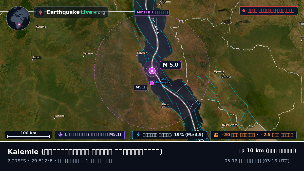
Task: Click the M5.1 magnitude label
Action: (x=140, y=87)
